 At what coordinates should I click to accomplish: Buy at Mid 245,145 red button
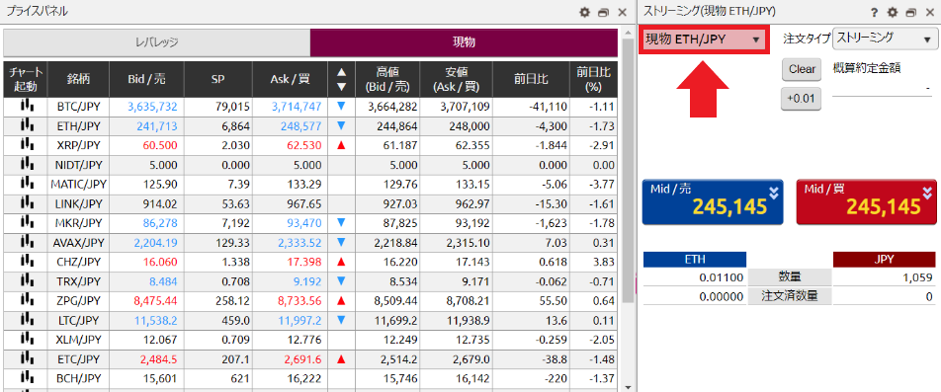point(867,202)
